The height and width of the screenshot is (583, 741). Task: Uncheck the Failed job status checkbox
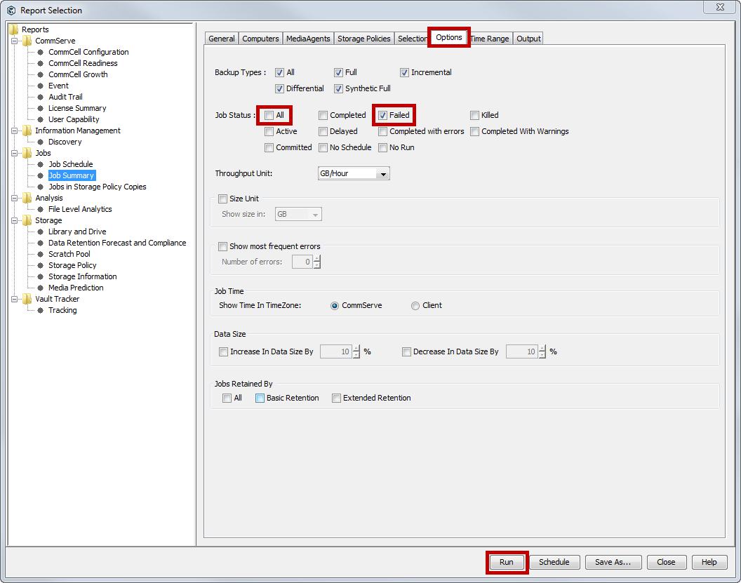point(383,116)
